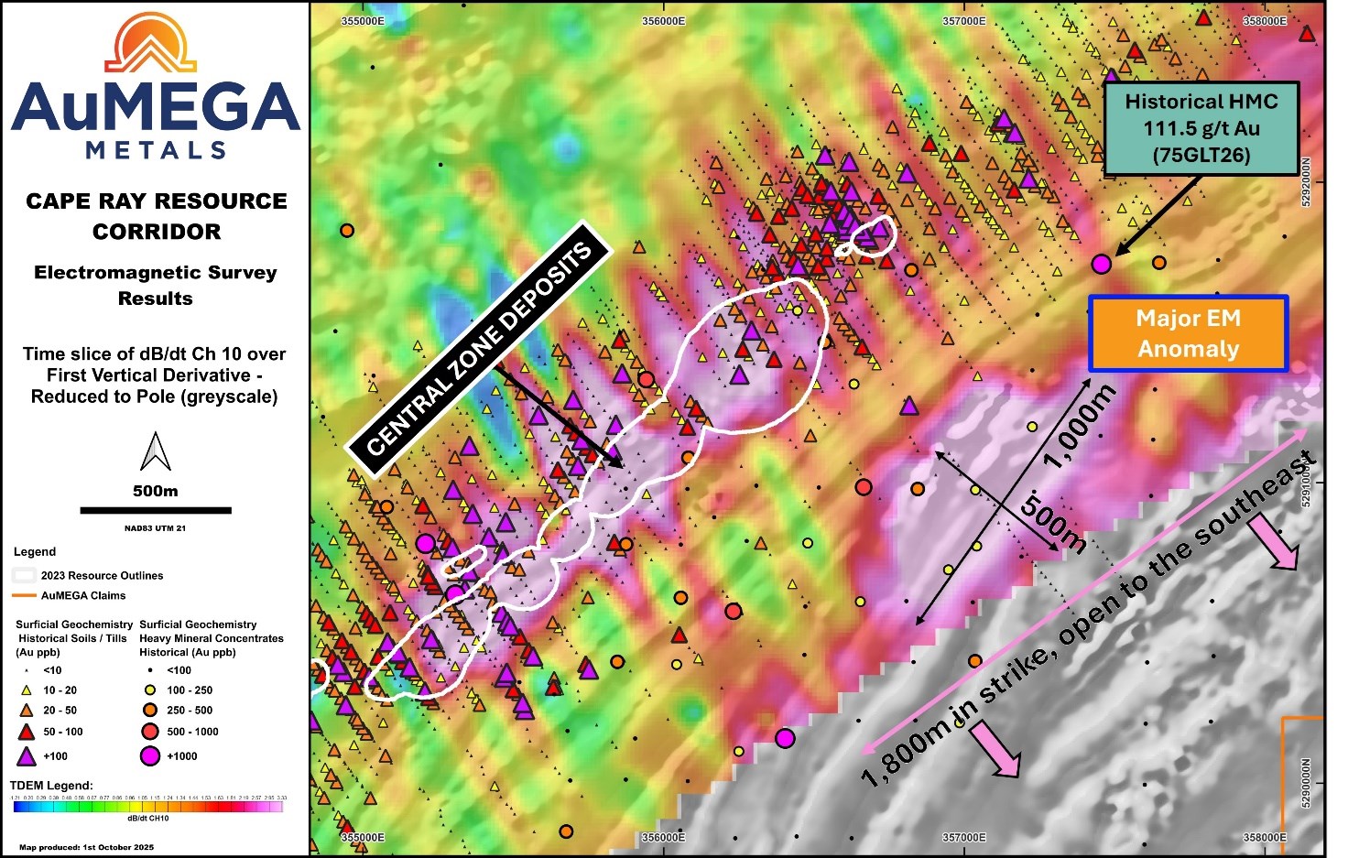Click the 500m scale bar
The image size is (1348, 858).
(156, 510)
